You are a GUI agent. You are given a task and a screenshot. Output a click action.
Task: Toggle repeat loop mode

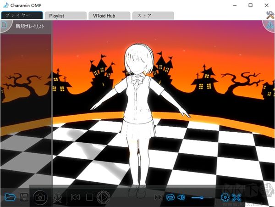pos(170,197)
